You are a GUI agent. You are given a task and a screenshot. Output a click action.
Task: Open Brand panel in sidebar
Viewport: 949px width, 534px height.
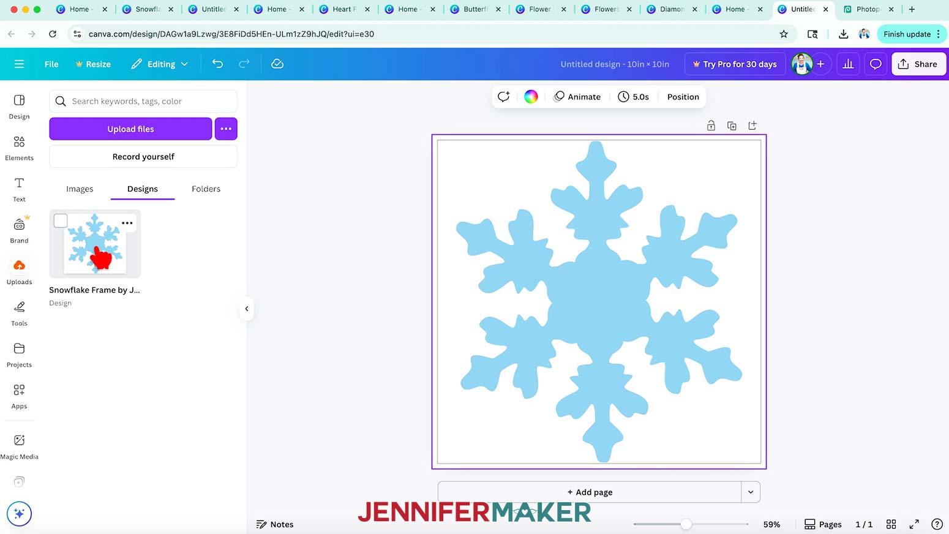coord(19,231)
